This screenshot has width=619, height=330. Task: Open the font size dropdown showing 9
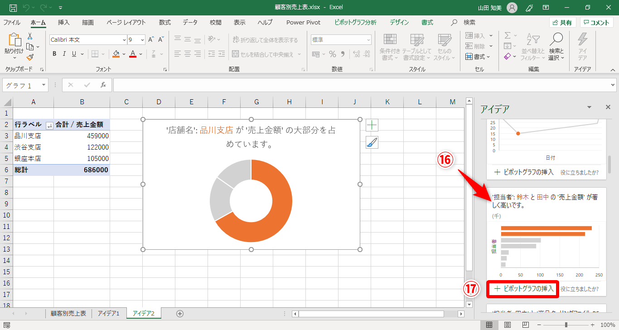click(x=142, y=39)
